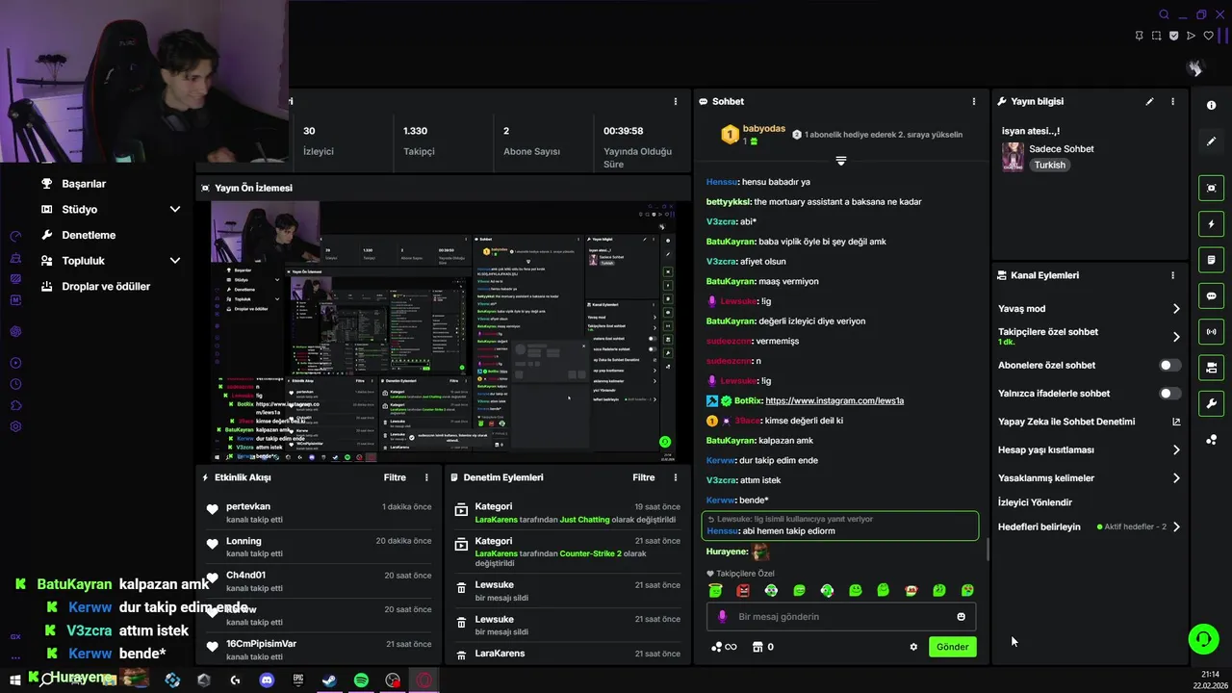Open Denetim Eylemleri Filtre dropdown

click(x=643, y=477)
